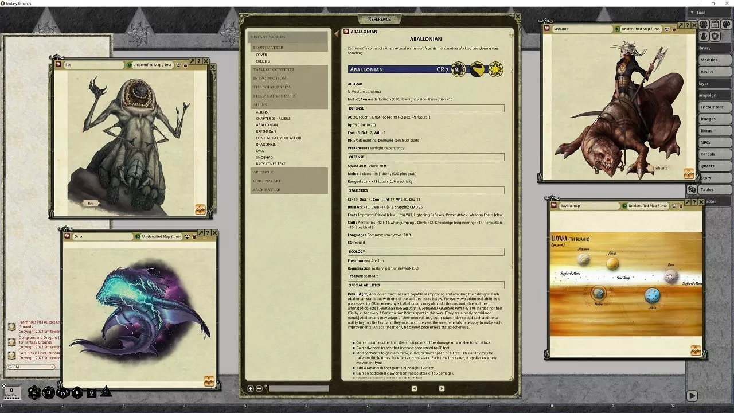Image resolution: width=734 pixels, height=413 pixels.
Task: Toggle the mask sharing icon in lashunta window
Action: (x=666, y=29)
